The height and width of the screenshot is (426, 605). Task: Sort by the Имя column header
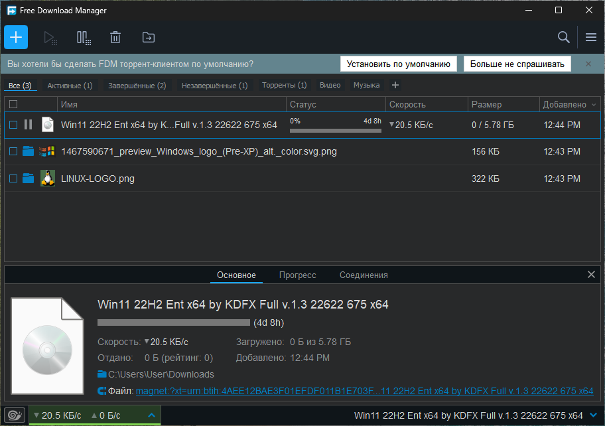coord(172,104)
